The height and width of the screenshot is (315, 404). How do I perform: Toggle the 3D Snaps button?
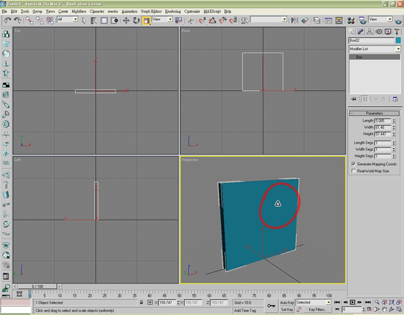click(x=202, y=20)
